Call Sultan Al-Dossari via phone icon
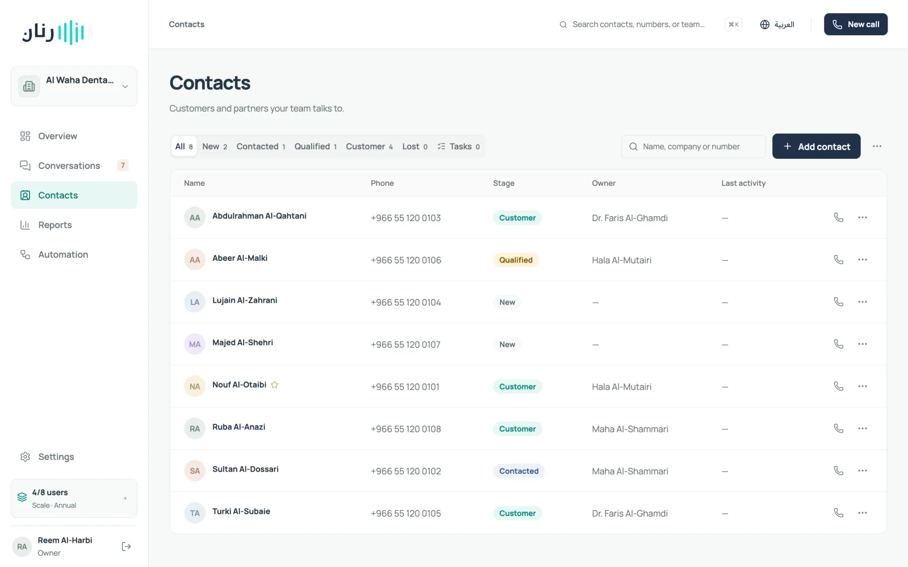Viewport: 908px width, 567px height. [x=838, y=471]
